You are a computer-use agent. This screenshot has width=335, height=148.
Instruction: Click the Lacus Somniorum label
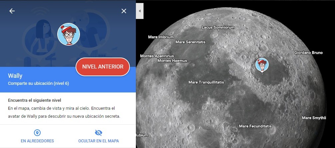(x=218, y=27)
